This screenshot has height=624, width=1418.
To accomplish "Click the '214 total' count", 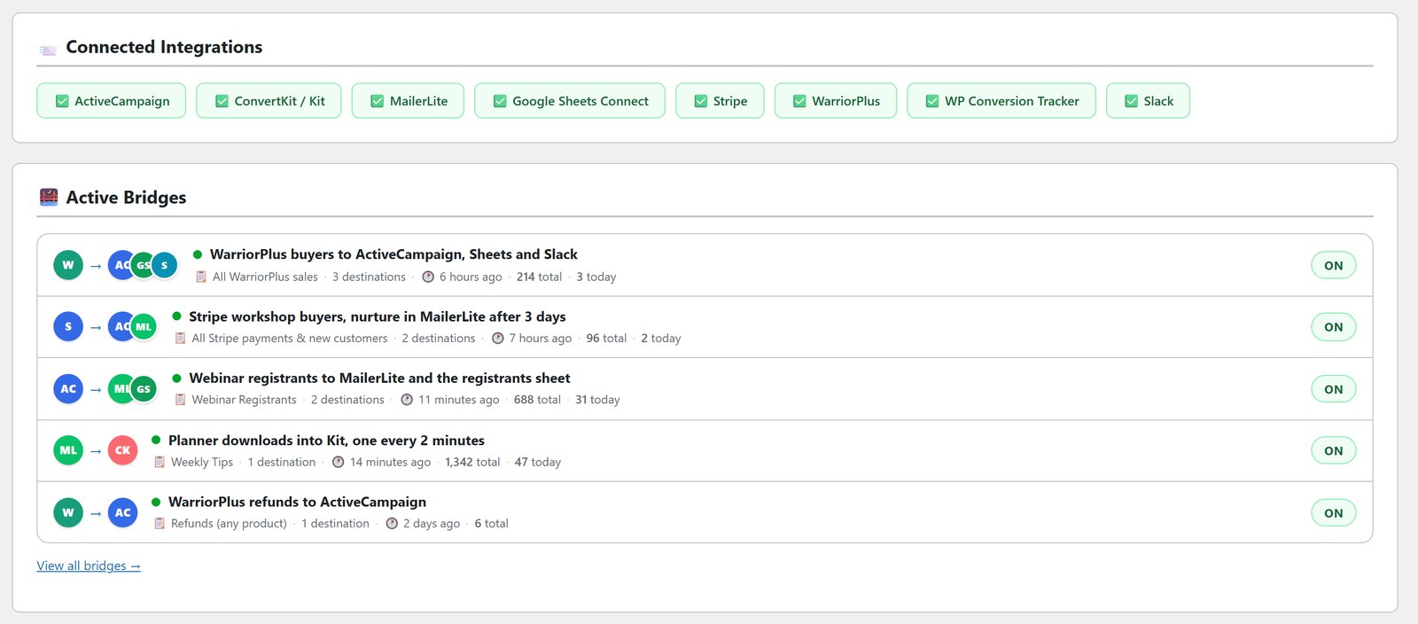I will click(x=539, y=277).
